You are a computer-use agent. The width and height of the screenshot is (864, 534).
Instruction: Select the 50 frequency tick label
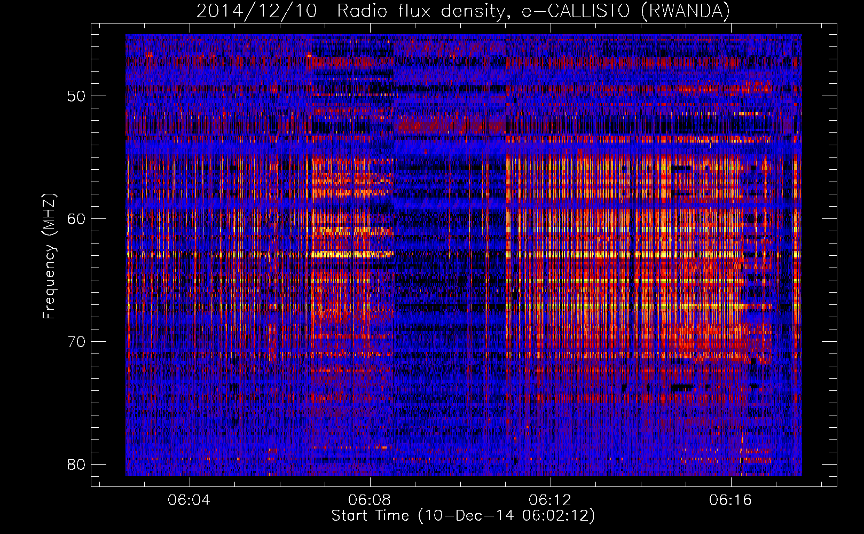coord(77,97)
